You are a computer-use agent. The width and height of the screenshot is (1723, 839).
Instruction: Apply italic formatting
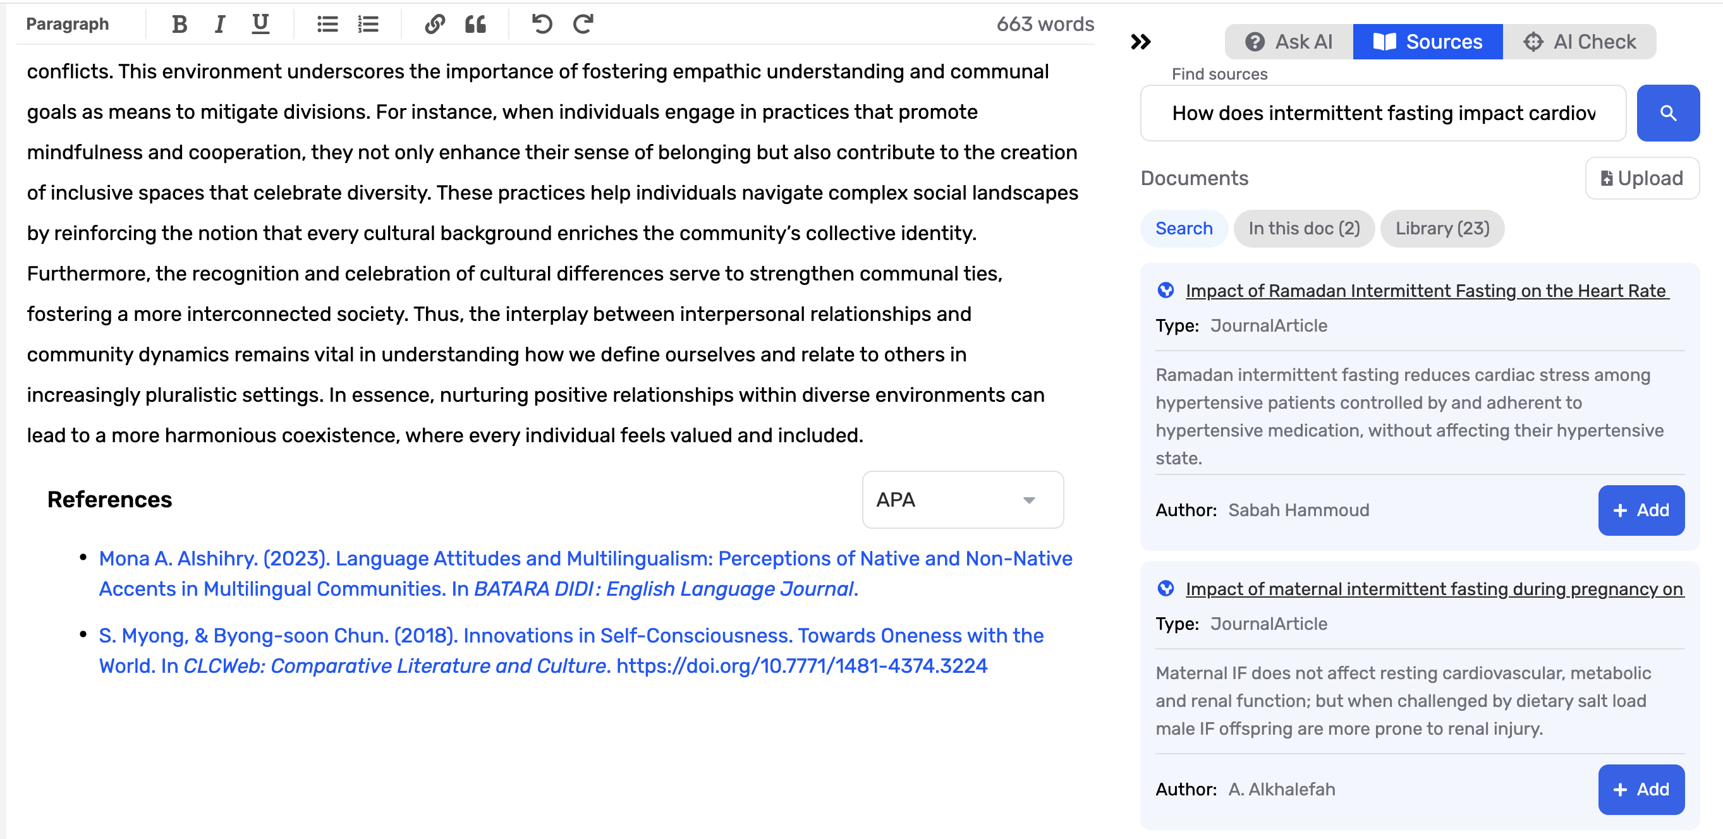point(219,24)
